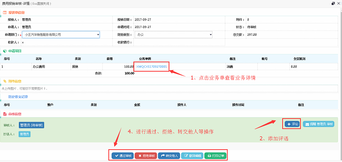Click the 消费 remark cell

(242, 67)
